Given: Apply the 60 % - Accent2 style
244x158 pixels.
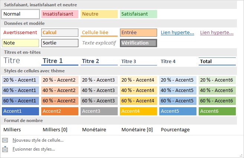Looking at the screenshot, I should tap(60, 101).
